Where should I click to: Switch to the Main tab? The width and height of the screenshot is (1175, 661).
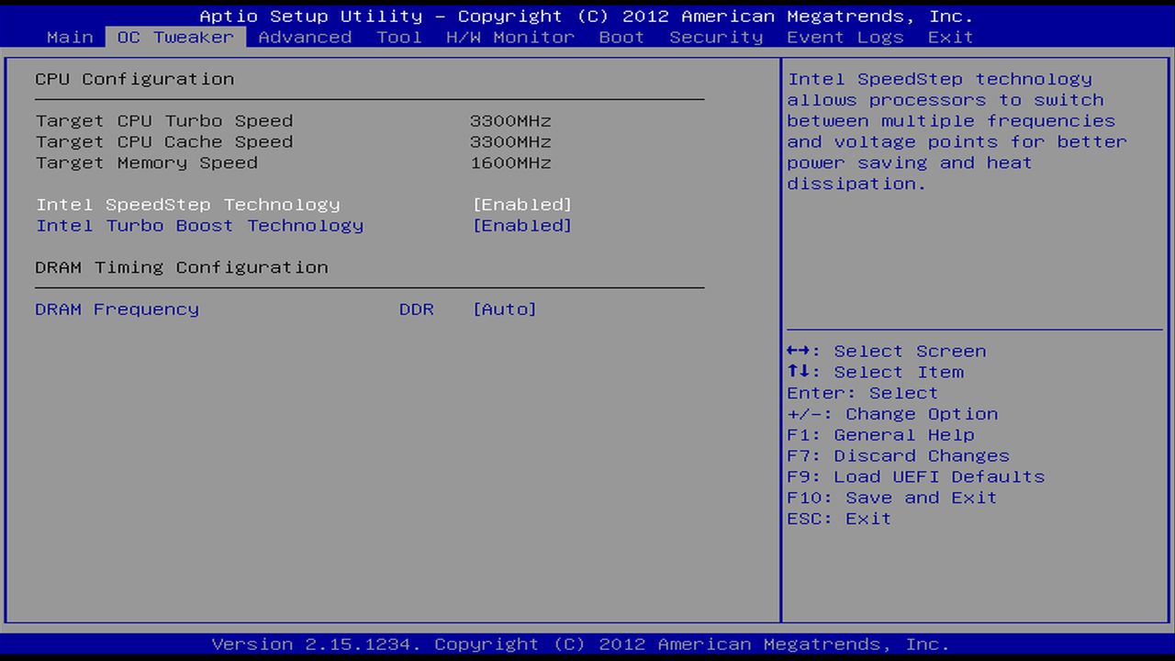(70, 38)
